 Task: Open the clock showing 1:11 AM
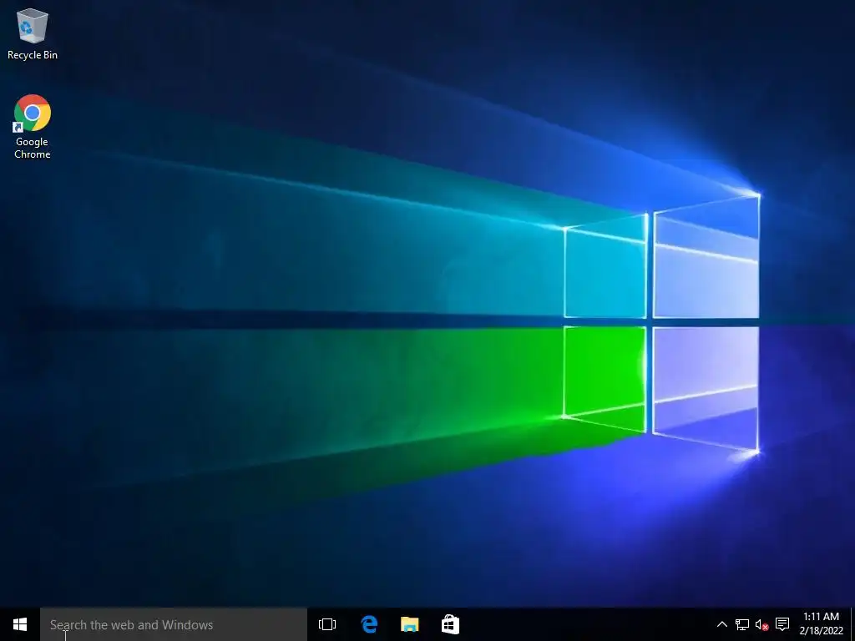point(822,623)
